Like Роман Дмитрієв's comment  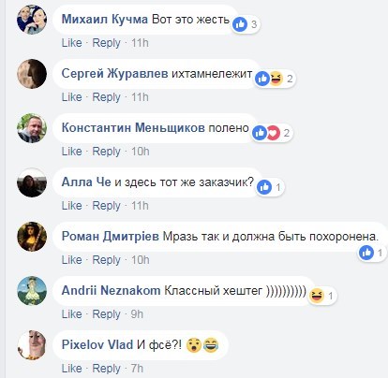[71, 260]
